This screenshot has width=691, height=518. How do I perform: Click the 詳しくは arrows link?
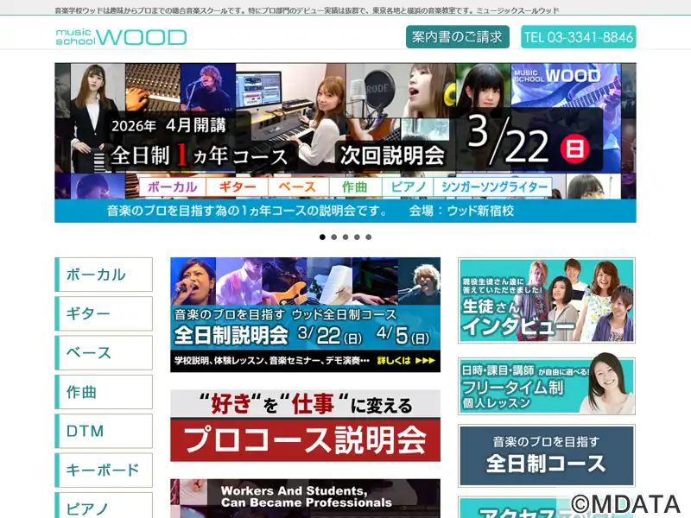(406, 361)
